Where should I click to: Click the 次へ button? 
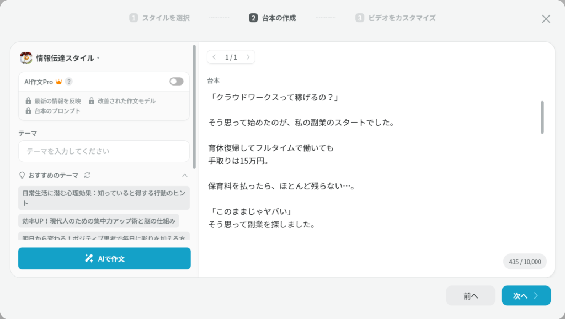tap(526, 296)
